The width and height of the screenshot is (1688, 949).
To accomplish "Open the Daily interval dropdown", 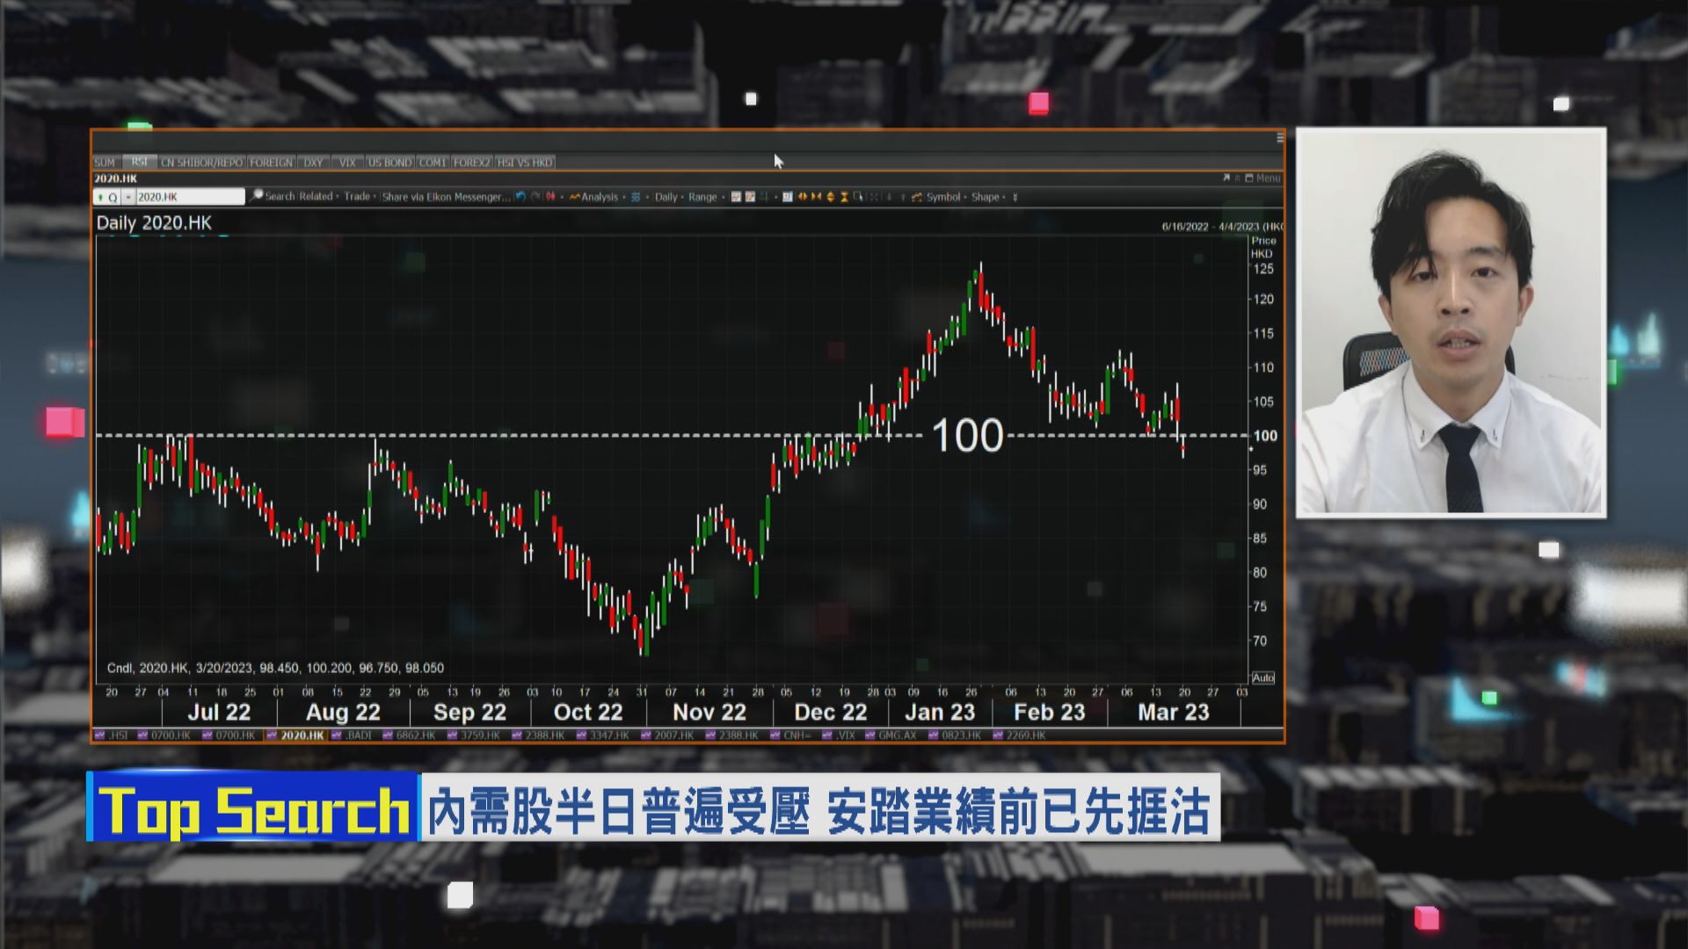I will coord(666,197).
